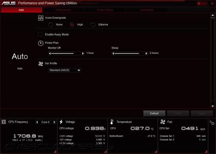Switch to the Power Saving tab
The height and width of the screenshot is (154, 216).
[x=105, y=10]
